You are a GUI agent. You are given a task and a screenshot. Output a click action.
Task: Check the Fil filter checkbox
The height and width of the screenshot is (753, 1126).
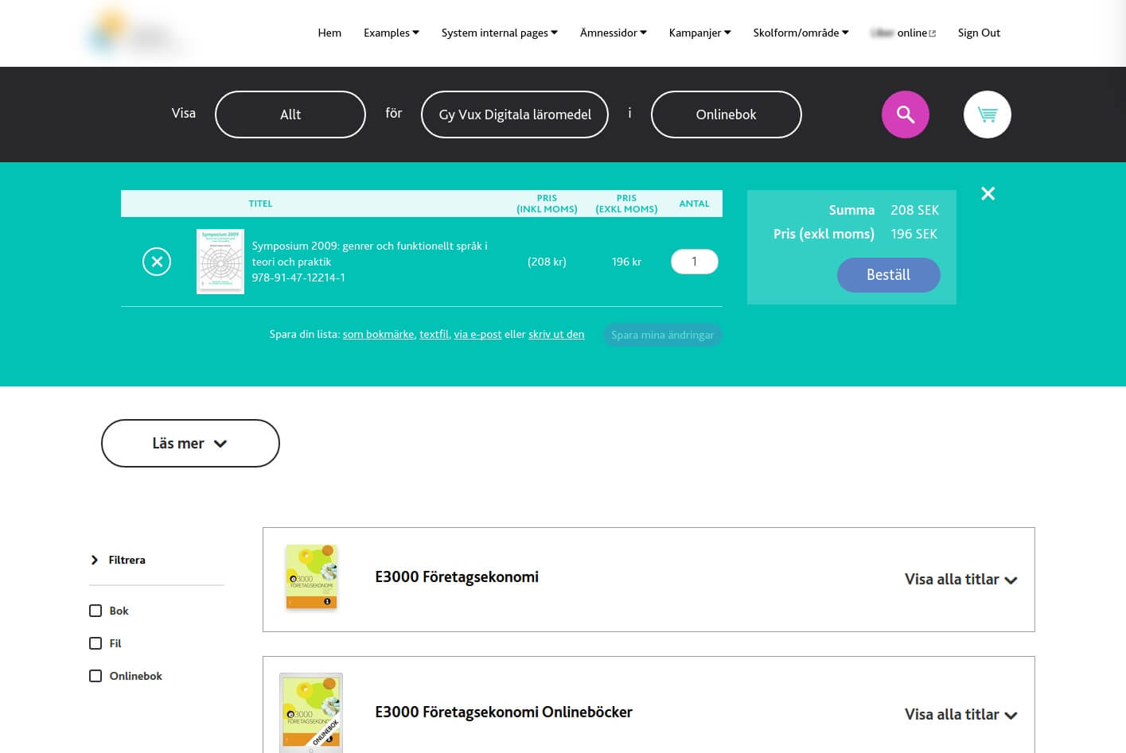coord(95,643)
